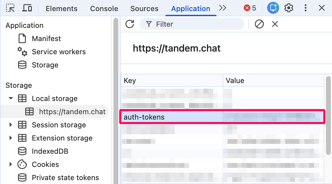Screen dimensions: 332x184
Task: Click the Manifest document icon
Action: coord(22,38)
